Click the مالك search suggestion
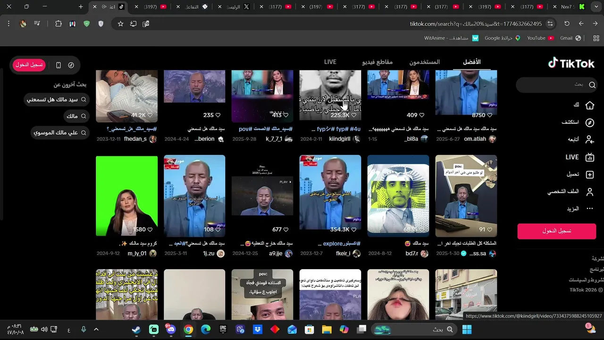 77,116
